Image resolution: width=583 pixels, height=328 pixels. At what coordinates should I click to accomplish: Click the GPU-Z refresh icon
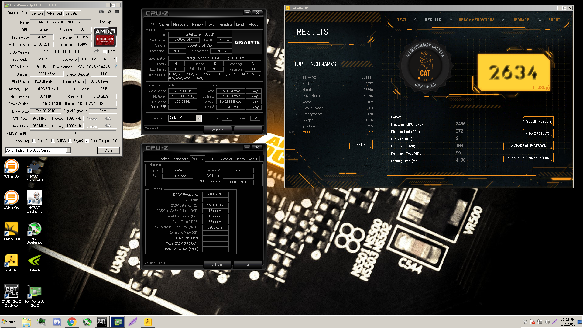click(x=109, y=12)
